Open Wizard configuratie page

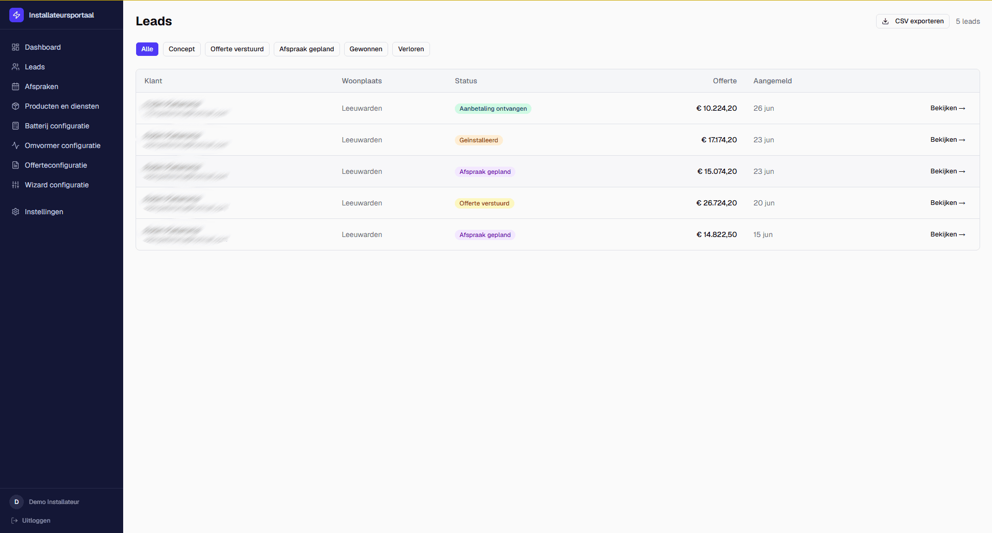pos(62,185)
